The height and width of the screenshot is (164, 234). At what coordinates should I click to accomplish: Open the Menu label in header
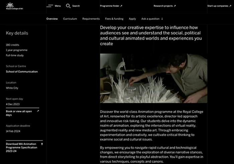point(58,6)
